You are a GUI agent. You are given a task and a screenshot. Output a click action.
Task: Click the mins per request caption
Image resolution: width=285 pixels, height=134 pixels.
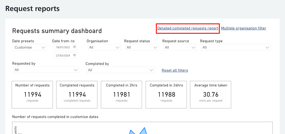click(x=211, y=101)
